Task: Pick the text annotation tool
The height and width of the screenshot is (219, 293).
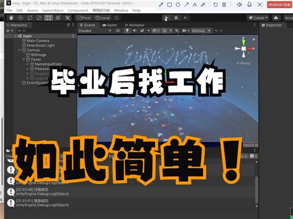Action: tap(195, 5)
